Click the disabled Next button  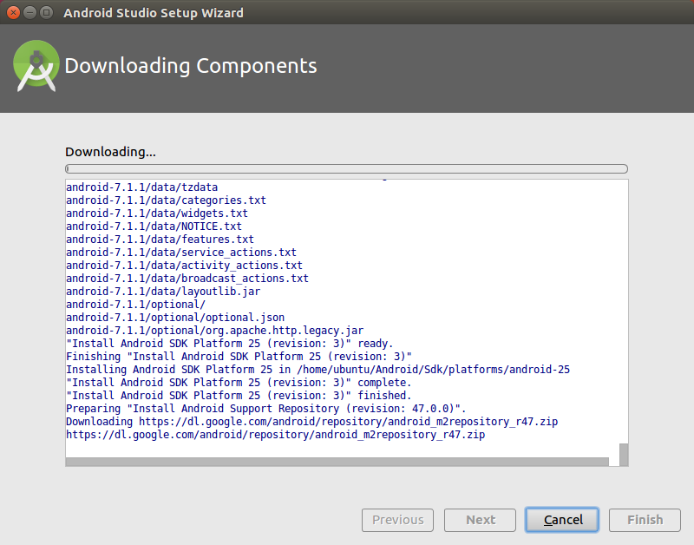click(480, 520)
